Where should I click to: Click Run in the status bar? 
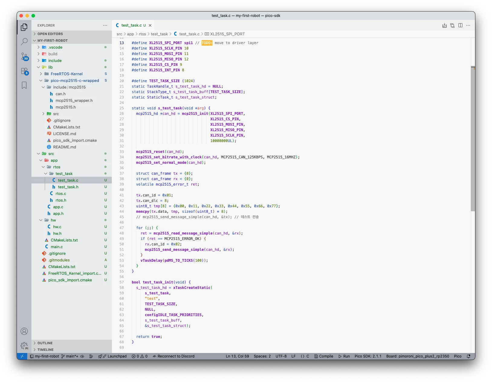click(x=344, y=356)
